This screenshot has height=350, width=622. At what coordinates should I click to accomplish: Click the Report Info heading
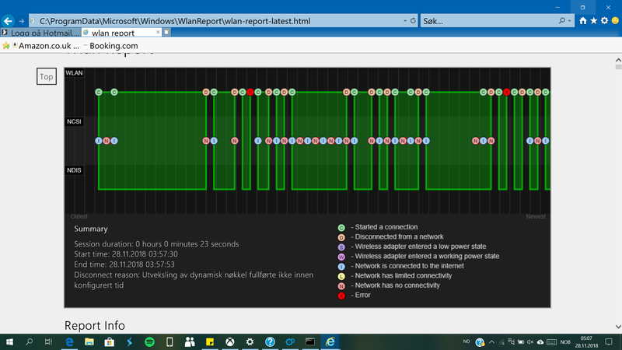click(94, 325)
